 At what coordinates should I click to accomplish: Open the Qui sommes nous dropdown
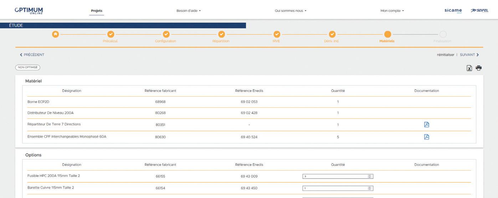coord(291,11)
